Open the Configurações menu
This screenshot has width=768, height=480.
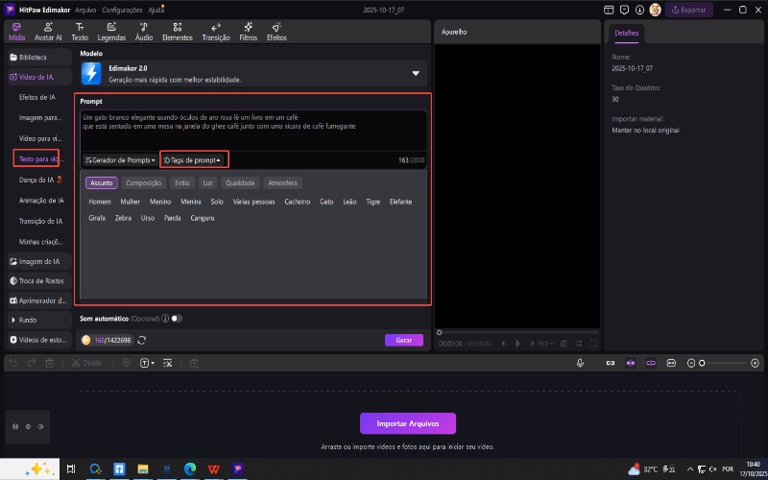point(122,10)
